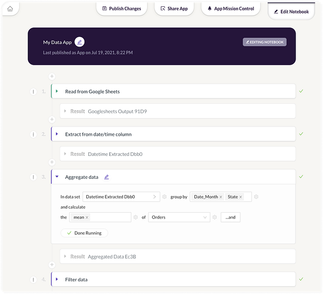Click the Aggregate data title text

coord(81,177)
